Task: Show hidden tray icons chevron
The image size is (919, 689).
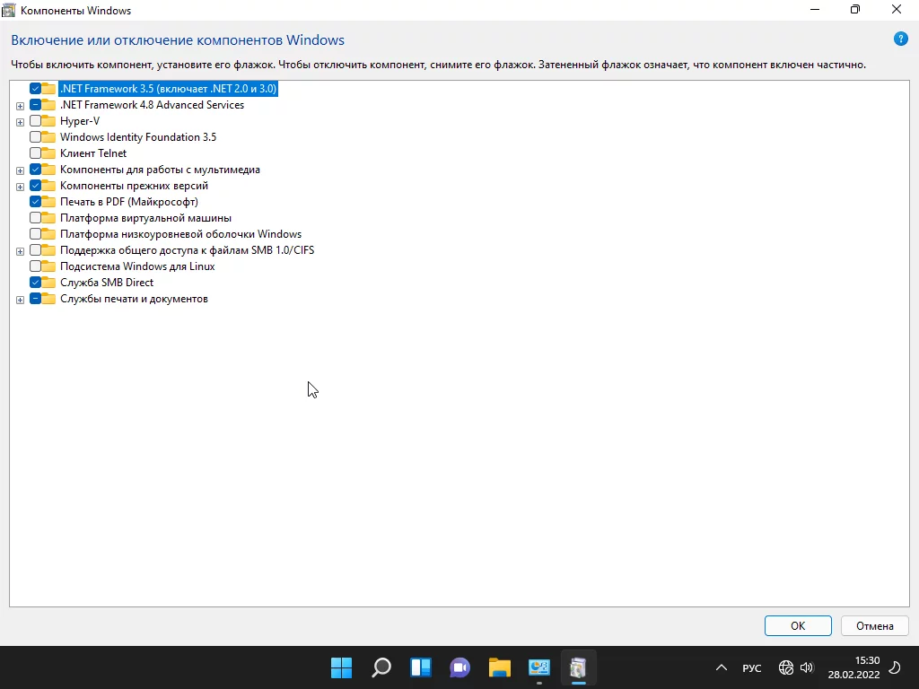Action: pyautogui.click(x=722, y=667)
